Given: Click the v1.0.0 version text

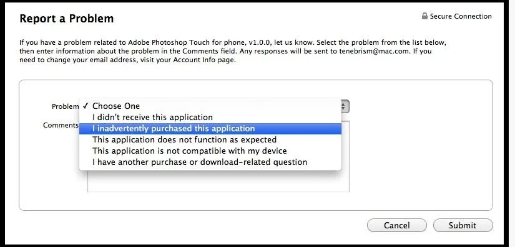Looking at the screenshot, I should tap(260, 43).
